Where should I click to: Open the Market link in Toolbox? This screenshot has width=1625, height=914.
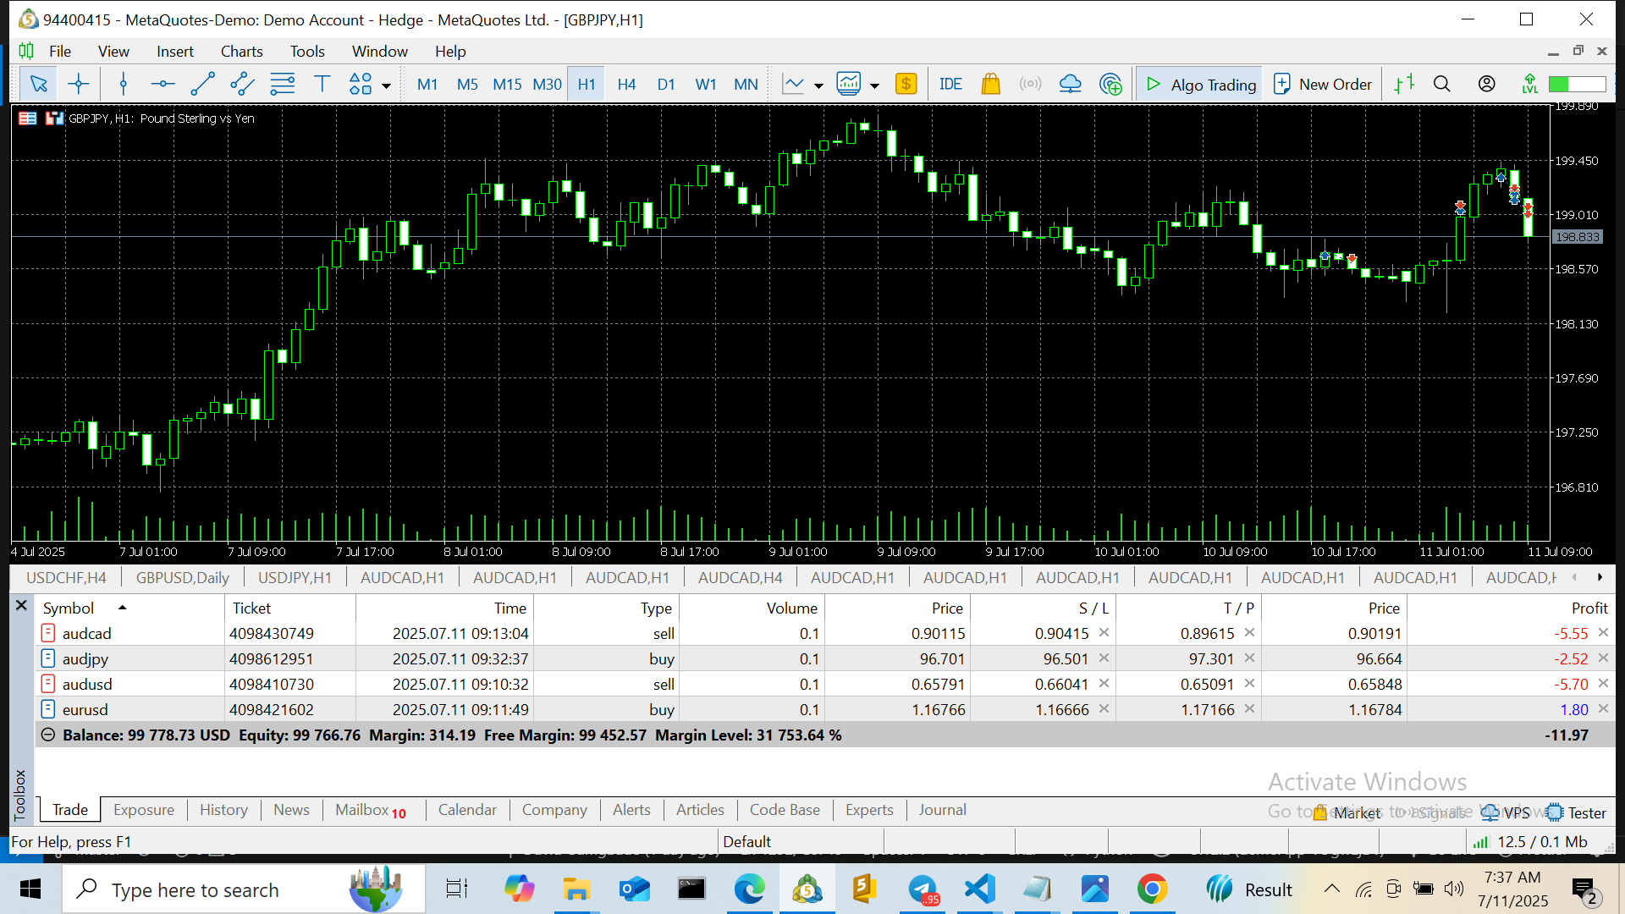pos(1347,813)
